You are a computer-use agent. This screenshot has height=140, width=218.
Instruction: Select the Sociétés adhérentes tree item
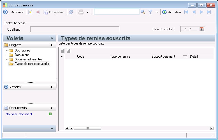pos(29,59)
